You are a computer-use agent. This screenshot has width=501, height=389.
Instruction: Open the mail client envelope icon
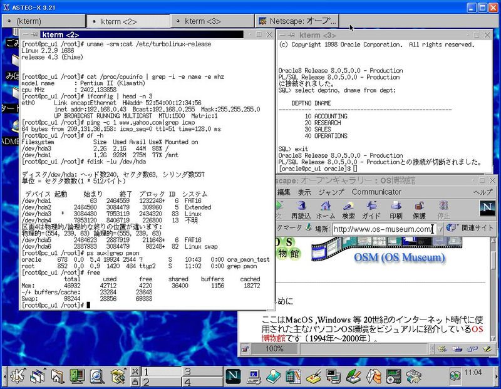pyautogui.click(x=374, y=376)
